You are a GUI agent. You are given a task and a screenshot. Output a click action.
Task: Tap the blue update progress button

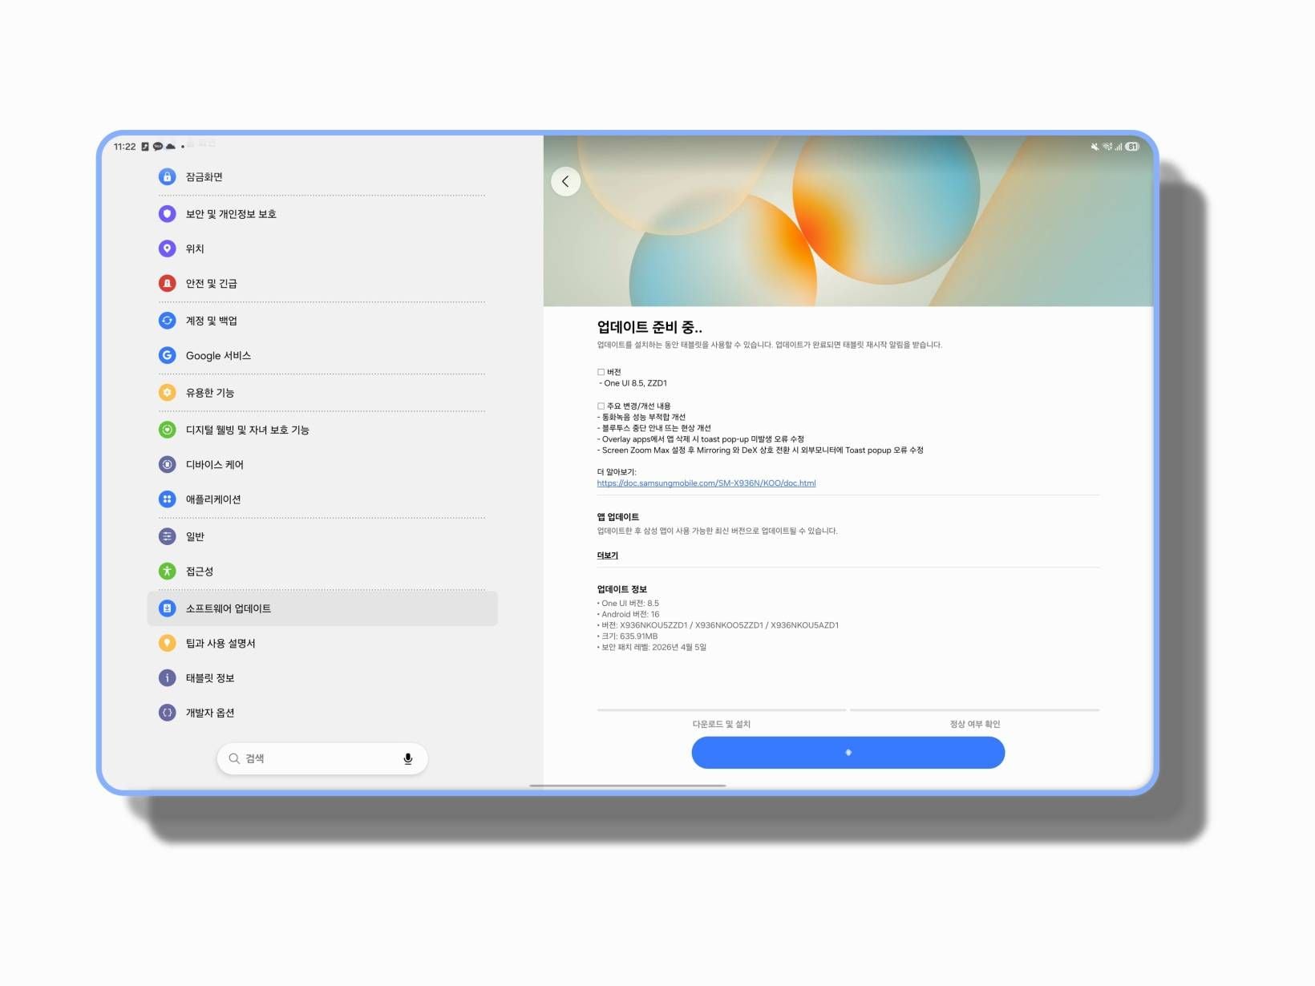pos(848,753)
